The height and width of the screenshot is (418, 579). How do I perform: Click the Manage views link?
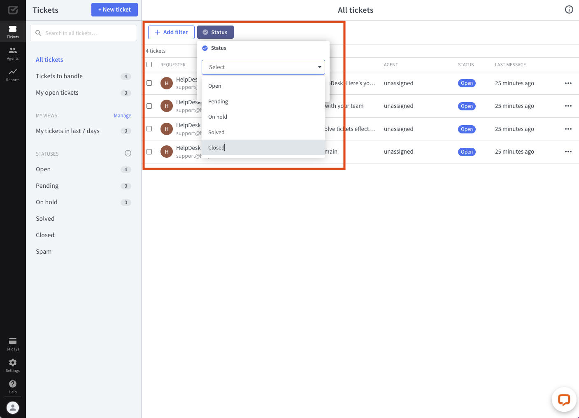pyautogui.click(x=123, y=116)
